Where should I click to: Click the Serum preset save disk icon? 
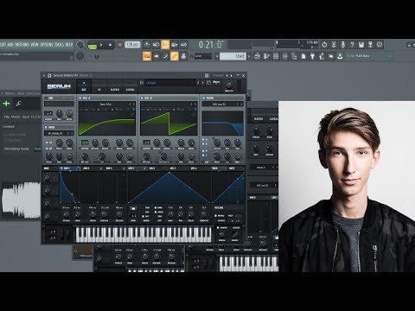208,83
